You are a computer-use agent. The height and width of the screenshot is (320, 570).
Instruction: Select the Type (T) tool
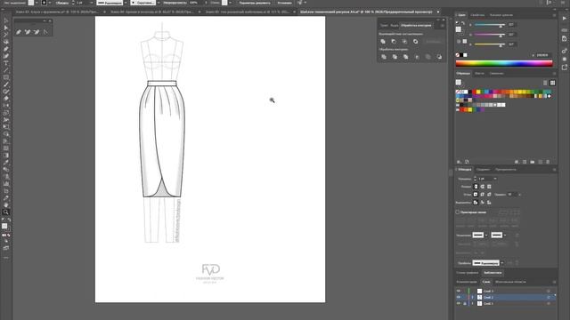click(x=6, y=63)
